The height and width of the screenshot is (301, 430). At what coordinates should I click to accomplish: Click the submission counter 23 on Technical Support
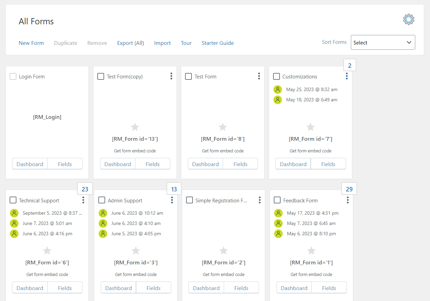pyautogui.click(x=85, y=188)
